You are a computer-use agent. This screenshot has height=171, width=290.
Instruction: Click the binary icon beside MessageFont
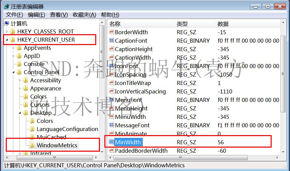click(111, 125)
